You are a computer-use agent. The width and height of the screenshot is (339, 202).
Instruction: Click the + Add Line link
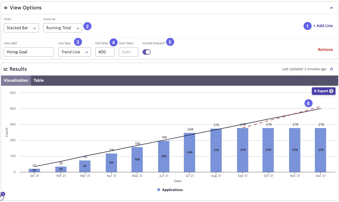[323, 26]
